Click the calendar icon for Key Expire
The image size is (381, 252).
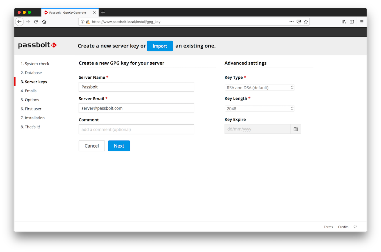(x=296, y=129)
